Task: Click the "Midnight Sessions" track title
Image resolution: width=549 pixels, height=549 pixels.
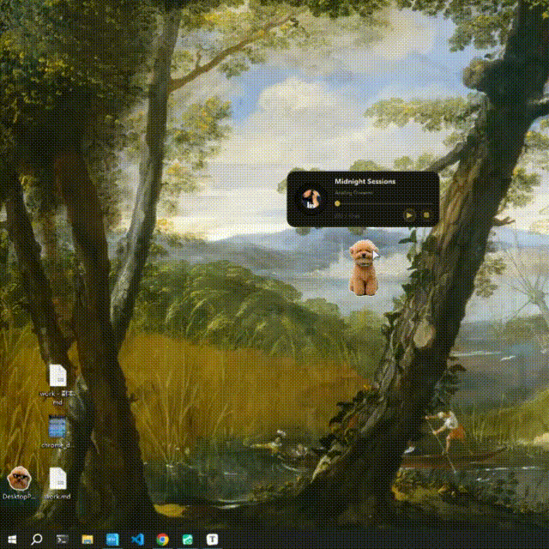Action: pyautogui.click(x=365, y=181)
